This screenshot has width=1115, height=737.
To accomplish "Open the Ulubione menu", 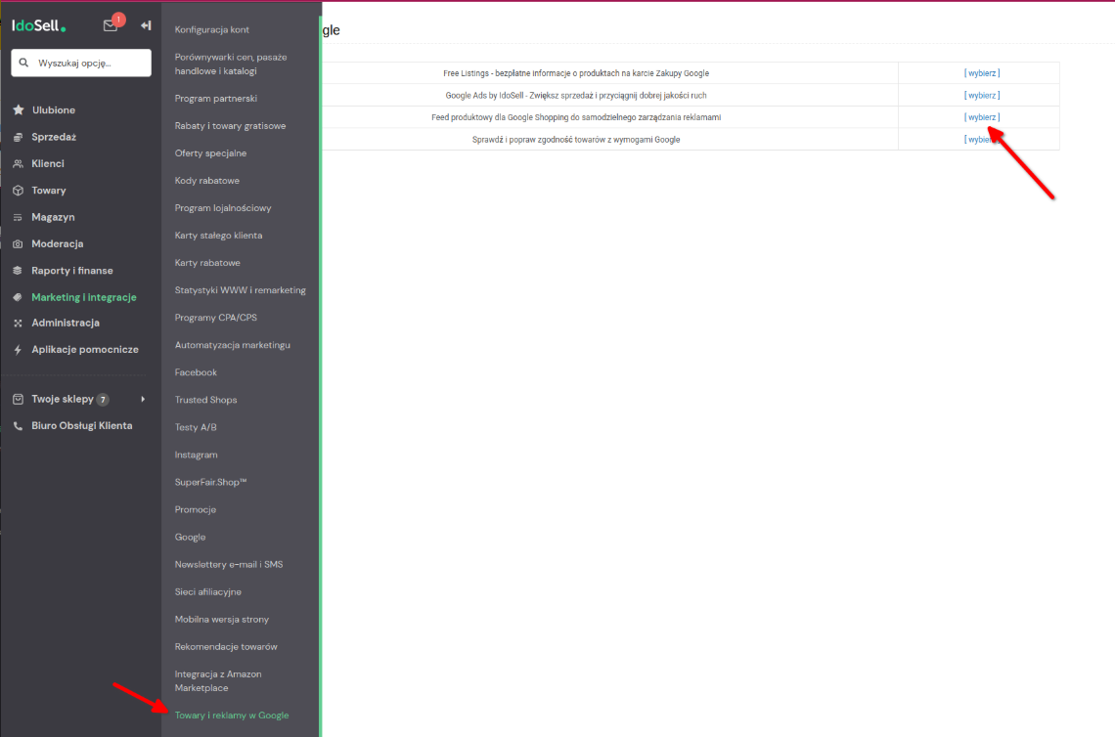I will pos(54,110).
